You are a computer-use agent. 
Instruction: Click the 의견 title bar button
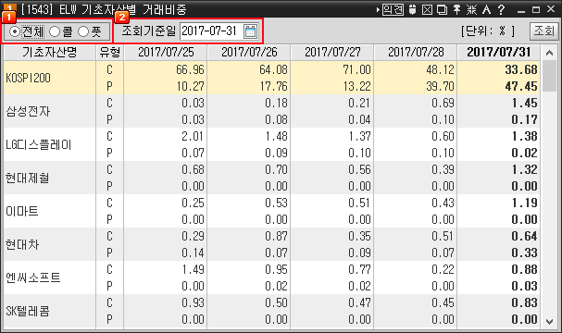(x=393, y=9)
